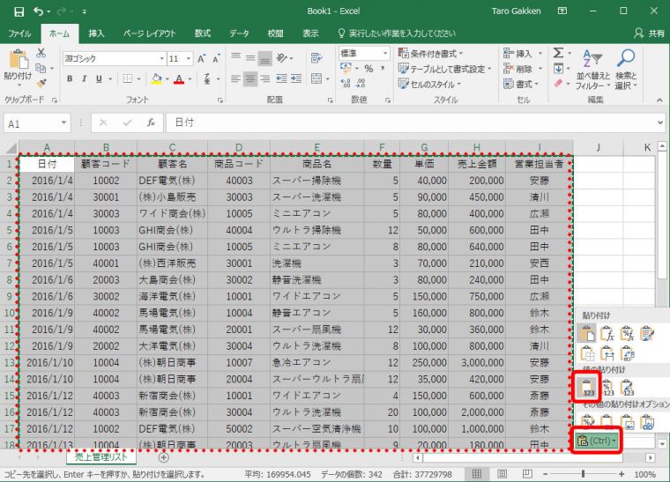
Task: Click the 共有 share button
Action: tap(650, 33)
